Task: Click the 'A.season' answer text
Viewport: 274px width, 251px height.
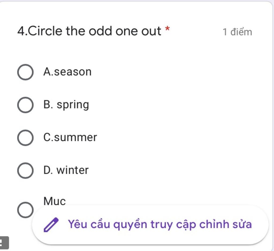Action: [67, 72]
